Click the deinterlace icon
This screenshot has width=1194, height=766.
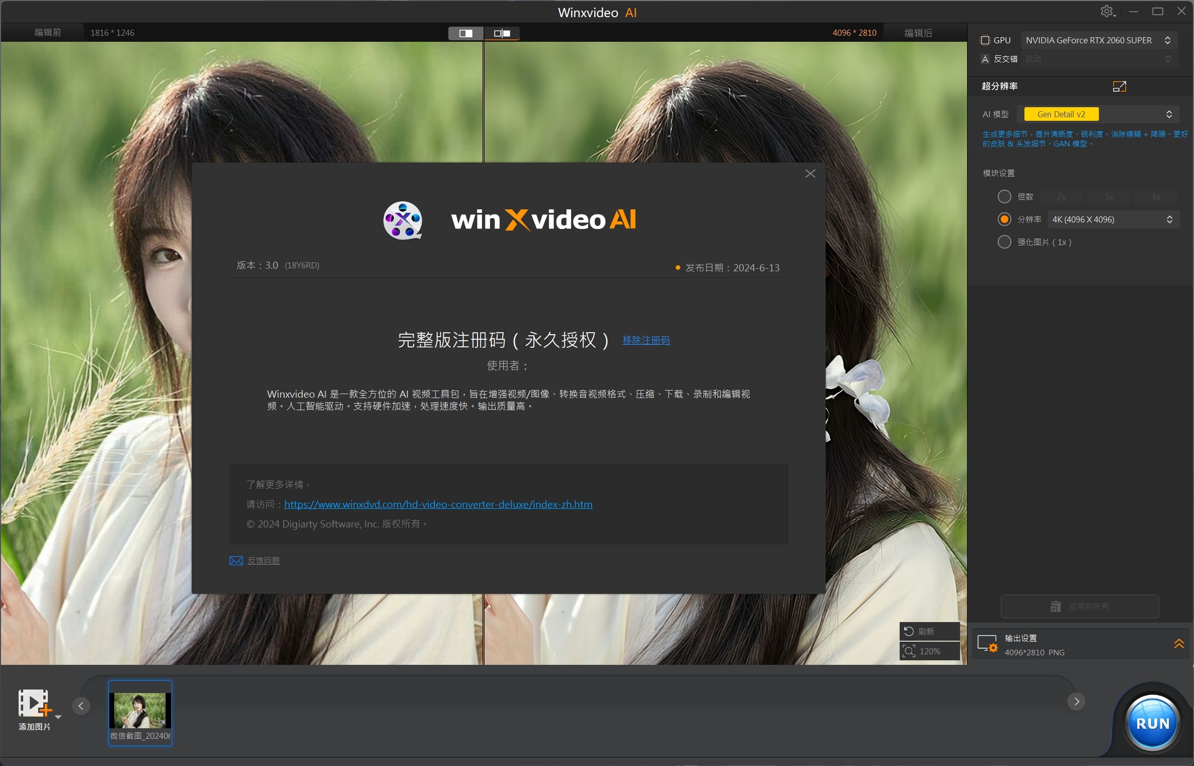[985, 59]
